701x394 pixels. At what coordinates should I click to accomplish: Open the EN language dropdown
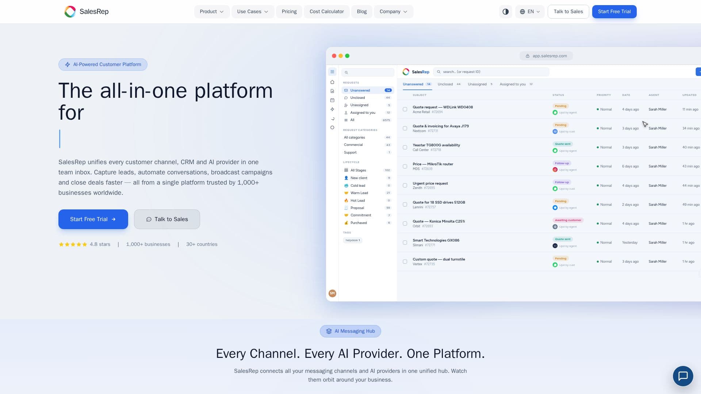point(530,12)
